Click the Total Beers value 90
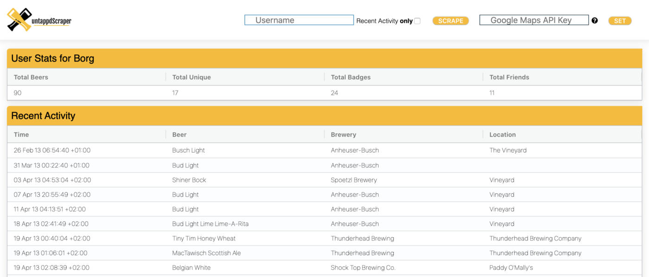 pyautogui.click(x=18, y=93)
